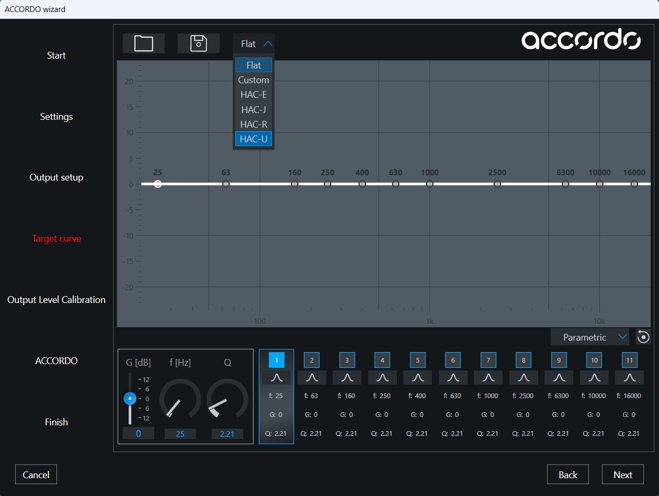659x496 pixels.
Task: Go to the Settings wizard step
Action: (x=56, y=117)
